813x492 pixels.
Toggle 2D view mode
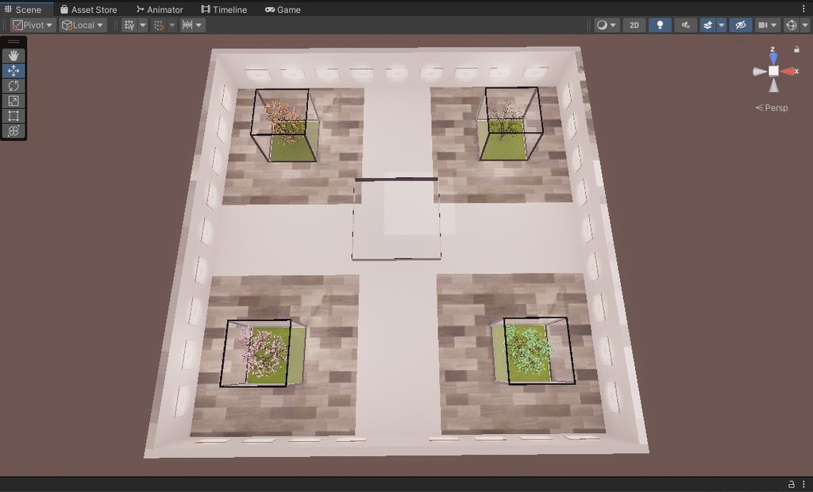[x=633, y=25]
